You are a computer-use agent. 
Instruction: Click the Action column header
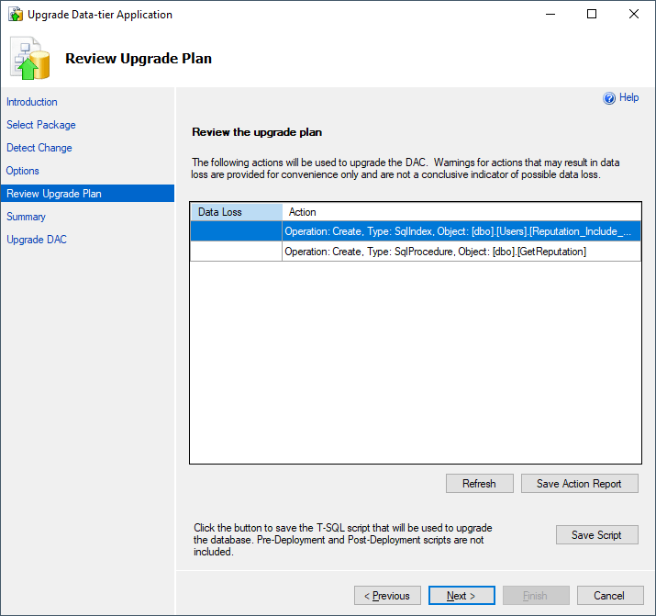[461, 212]
